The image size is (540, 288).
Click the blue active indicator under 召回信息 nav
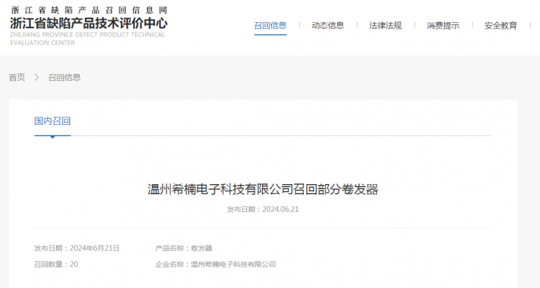(270, 34)
